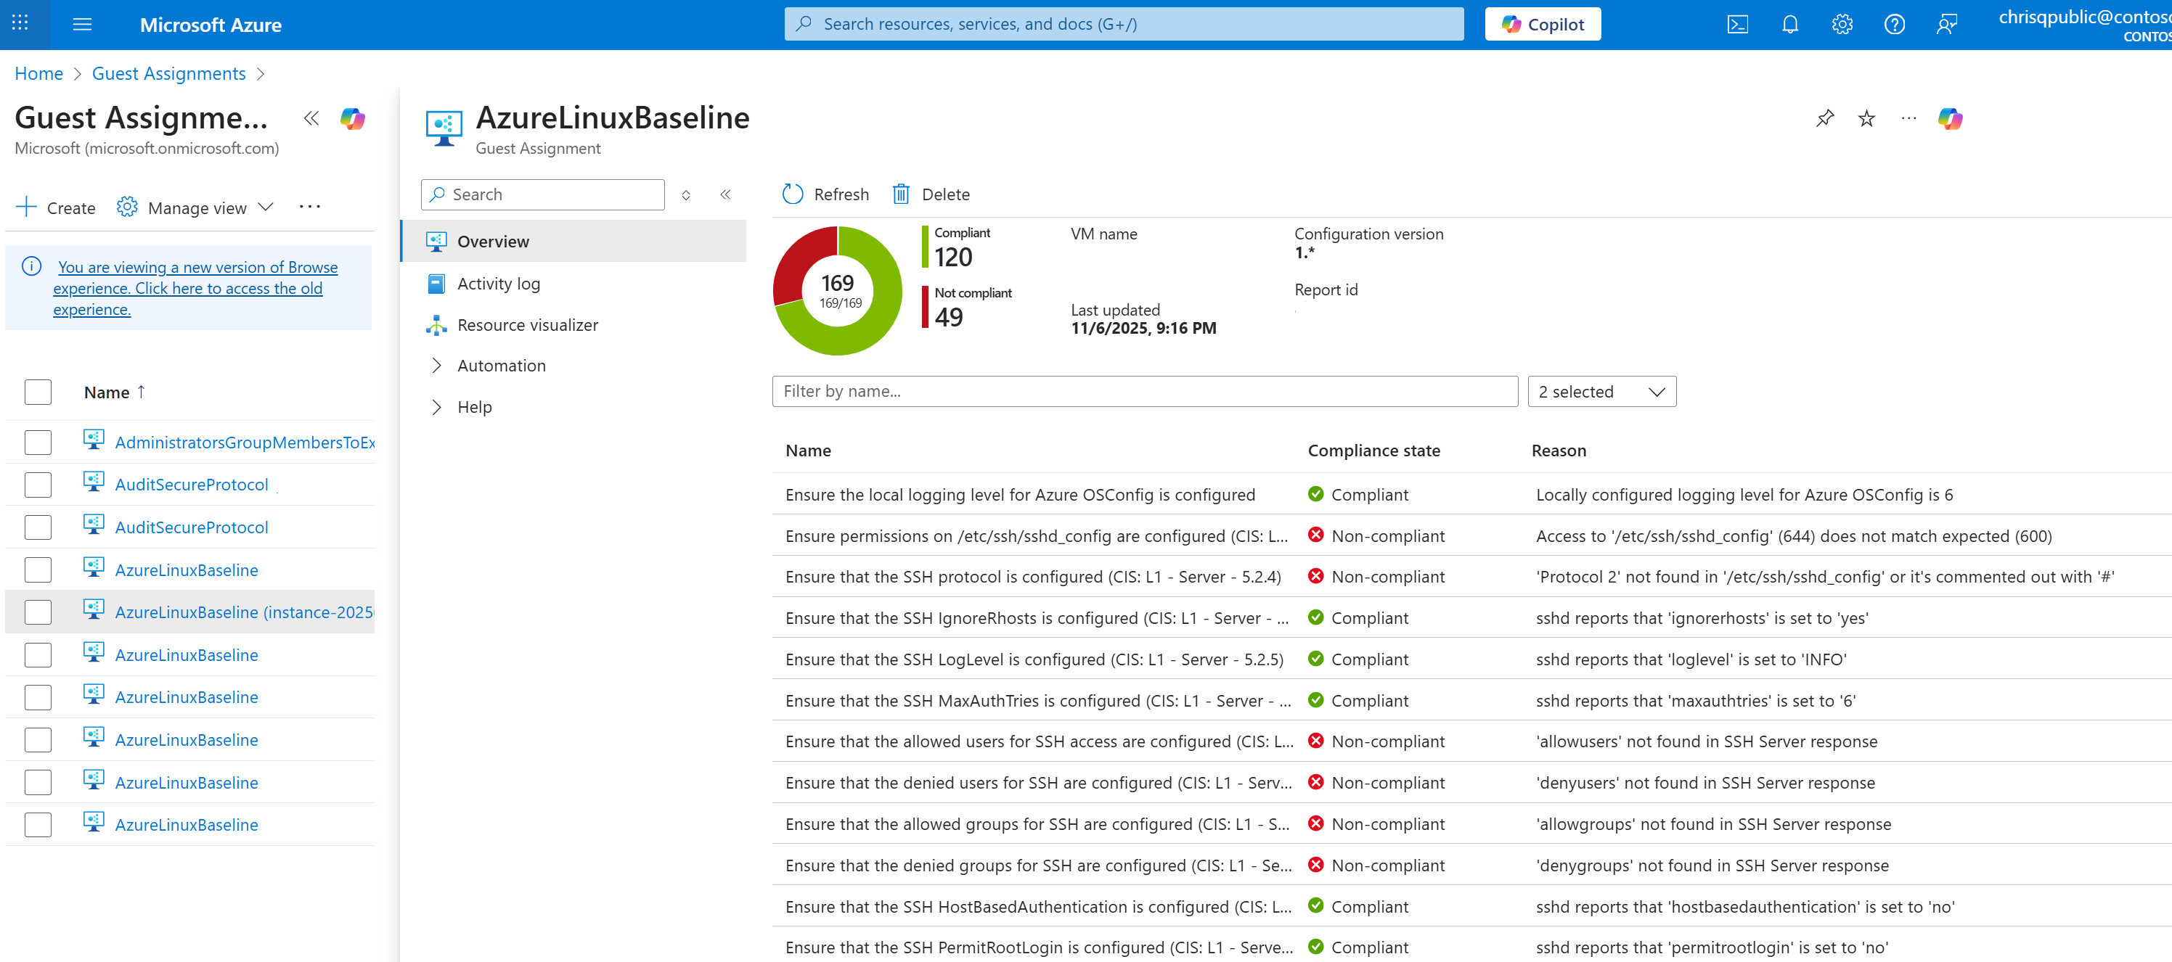
Task: Pin AzureLinuxBaseline to the dashboard
Action: coord(1824,119)
